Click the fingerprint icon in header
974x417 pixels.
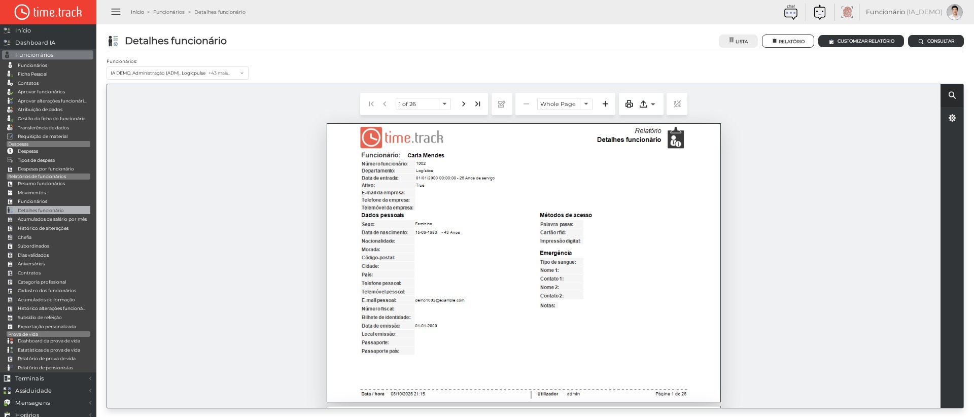click(x=847, y=12)
